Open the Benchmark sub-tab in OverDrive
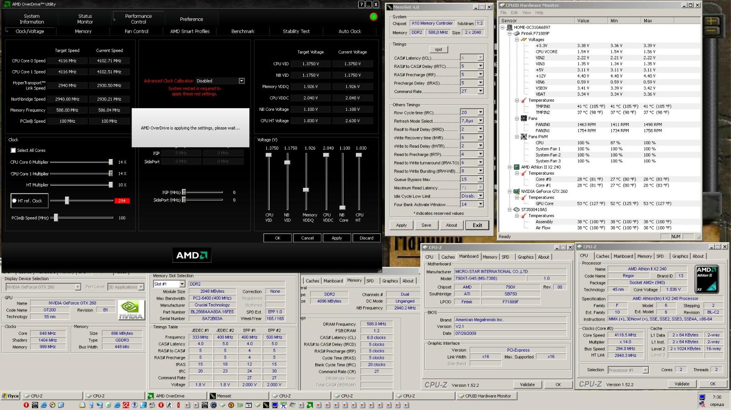The width and height of the screenshot is (731, 410). coord(243,31)
